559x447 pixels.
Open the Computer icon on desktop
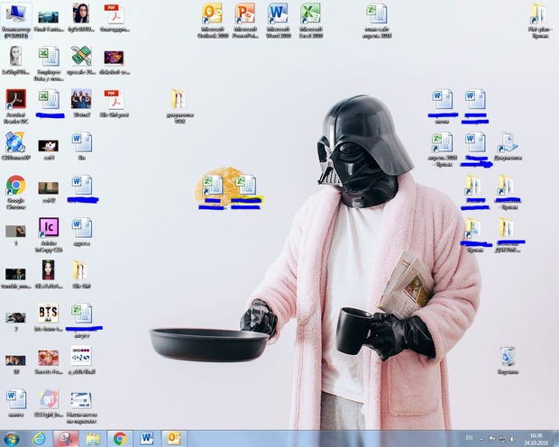coord(15,21)
